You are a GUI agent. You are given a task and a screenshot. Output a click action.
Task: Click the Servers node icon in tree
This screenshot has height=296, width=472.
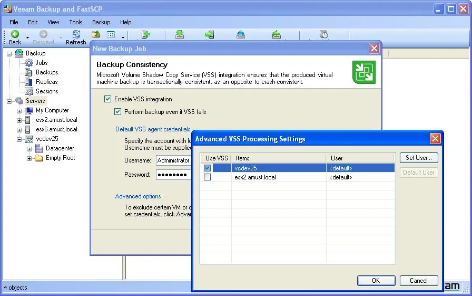pyautogui.click(x=19, y=101)
